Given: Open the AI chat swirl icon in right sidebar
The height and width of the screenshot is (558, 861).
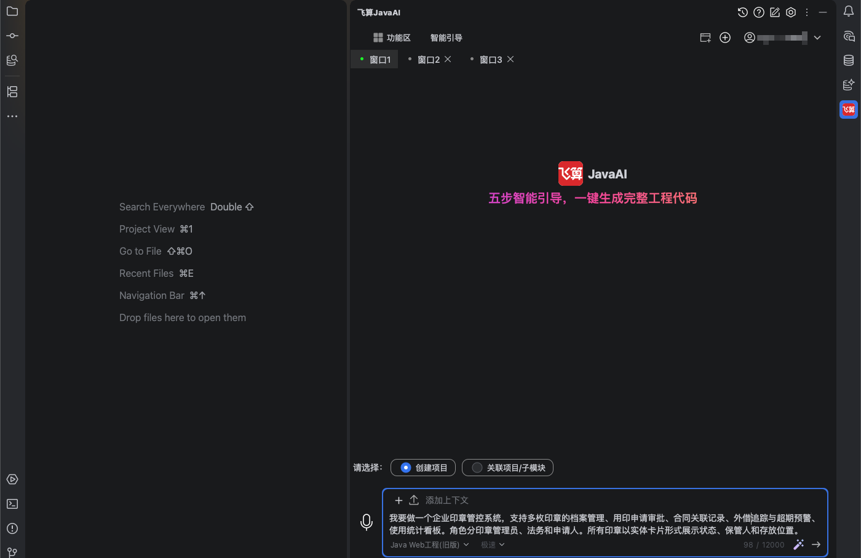Looking at the screenshot, I should pos(849,36).
